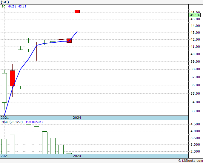
Task: Select the small red candlestick near 42.00
Action: [69, 41]
